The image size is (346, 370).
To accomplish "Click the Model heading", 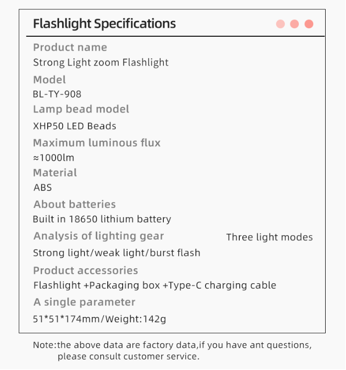I will [49, 79].
